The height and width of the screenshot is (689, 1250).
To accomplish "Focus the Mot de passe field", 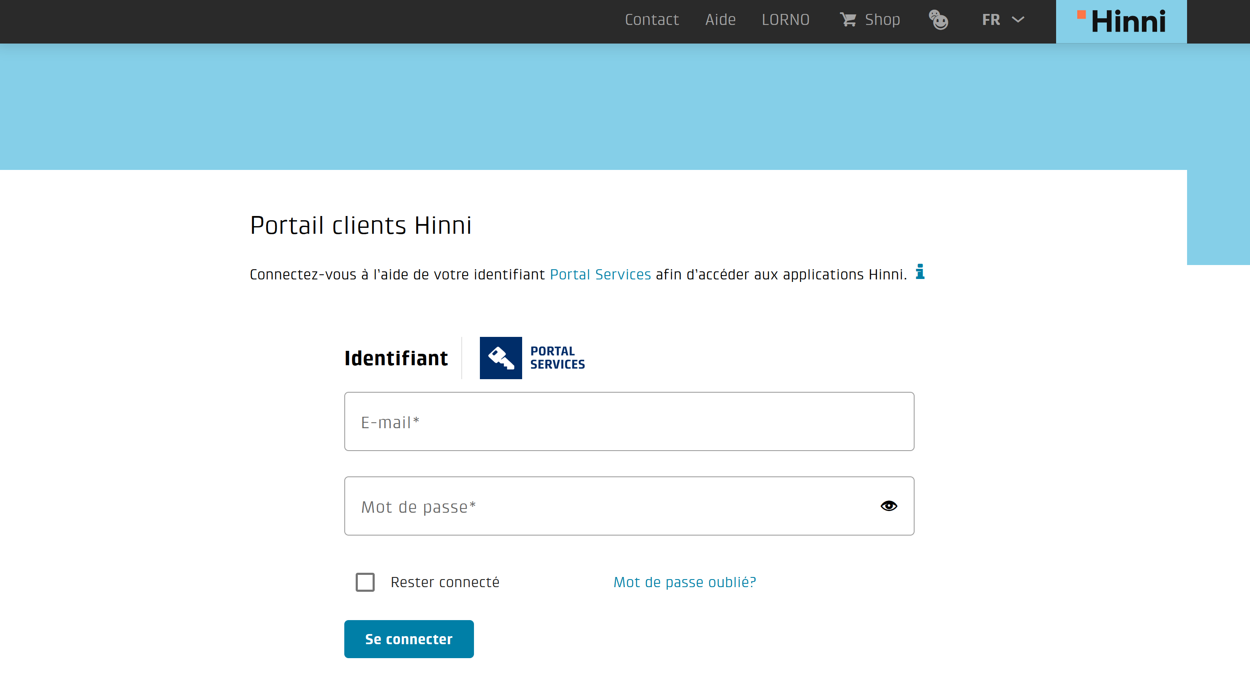I will 629,506.
